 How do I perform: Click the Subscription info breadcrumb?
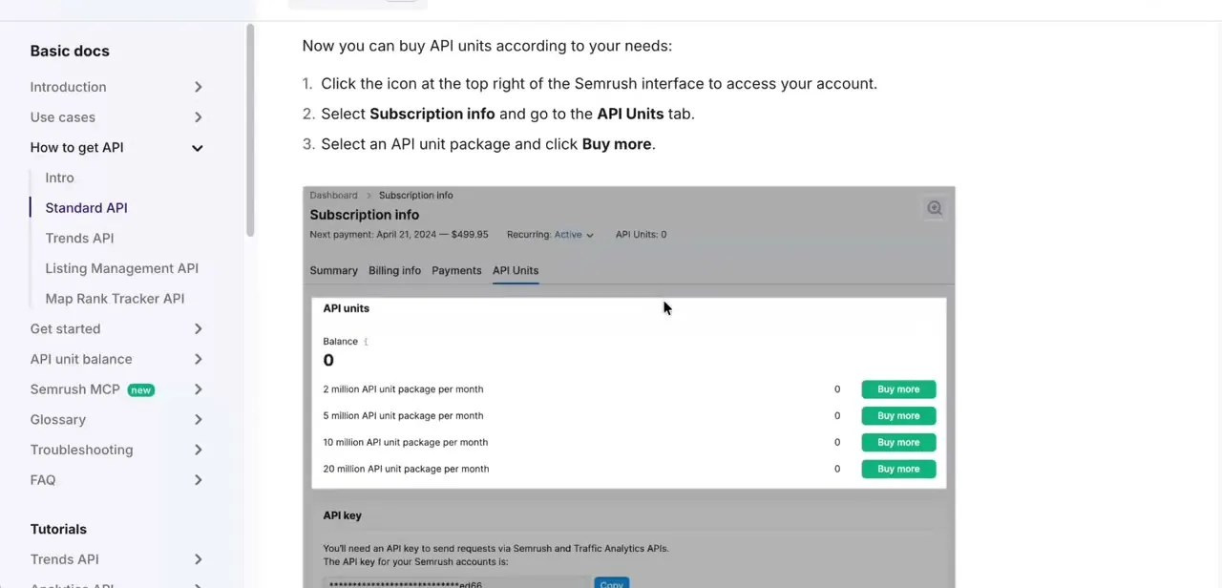coord(415,195)
